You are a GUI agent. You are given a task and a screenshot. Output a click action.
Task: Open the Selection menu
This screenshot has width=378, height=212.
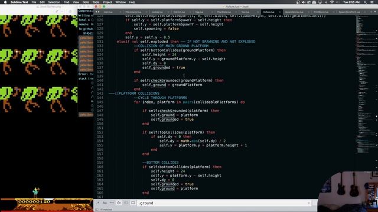point(54,2)
